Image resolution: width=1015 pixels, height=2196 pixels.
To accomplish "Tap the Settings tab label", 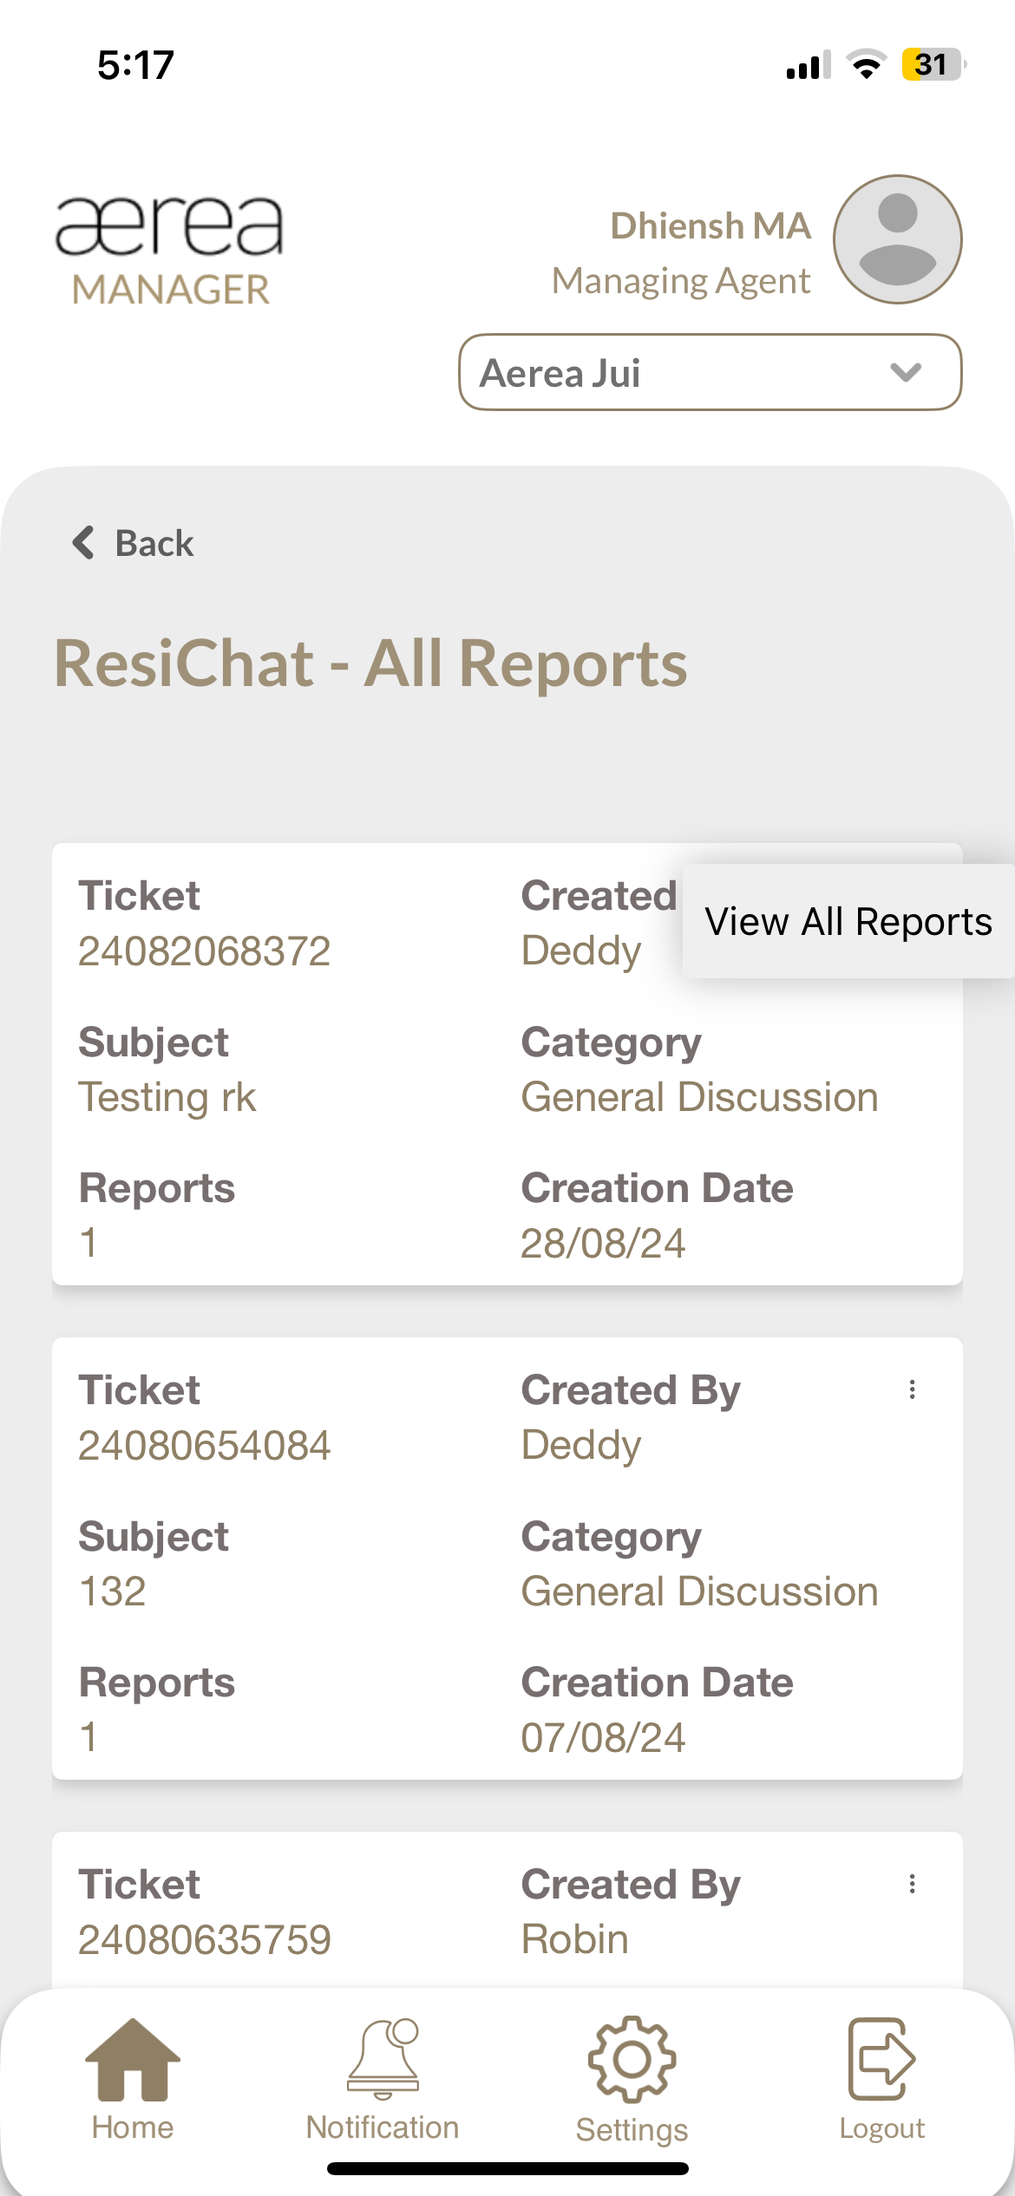I will (x=632, y=2130).
